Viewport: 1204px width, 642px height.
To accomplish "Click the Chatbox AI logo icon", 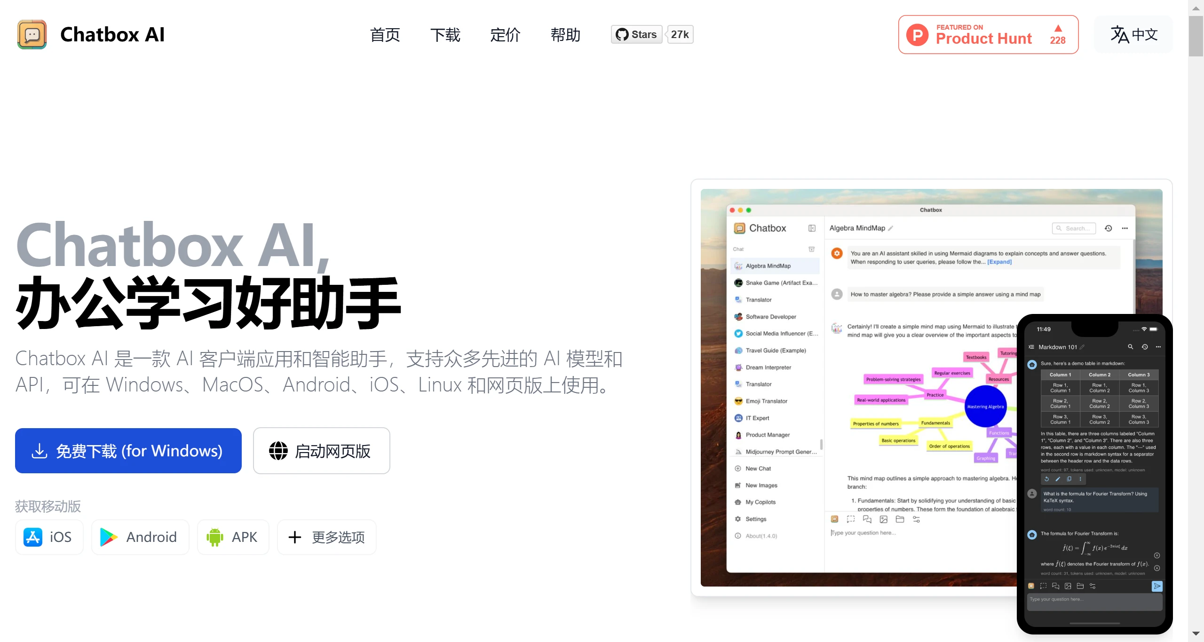I will click(x=32, y=33).
